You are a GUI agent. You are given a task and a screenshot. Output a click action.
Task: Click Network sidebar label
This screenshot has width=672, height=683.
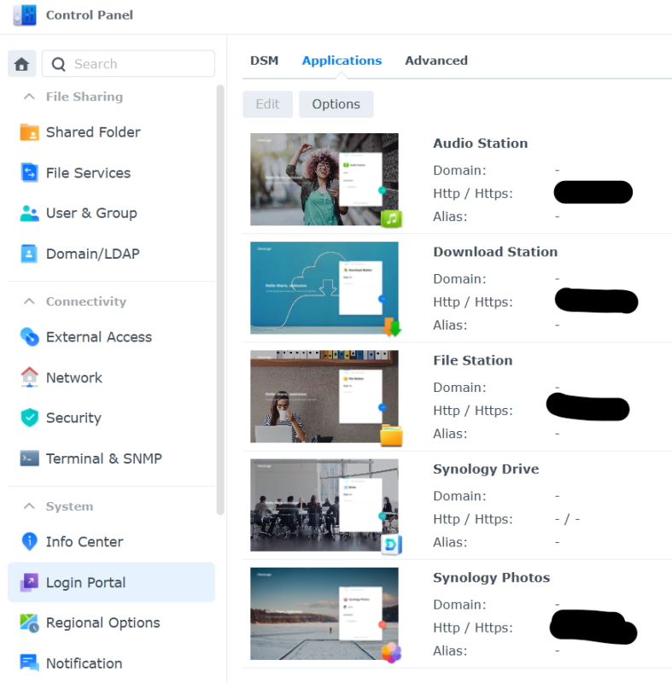point(74,377)
